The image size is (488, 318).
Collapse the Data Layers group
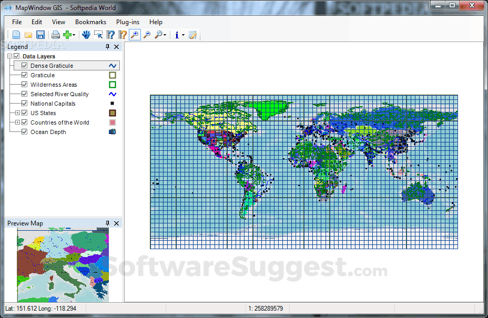9,56
